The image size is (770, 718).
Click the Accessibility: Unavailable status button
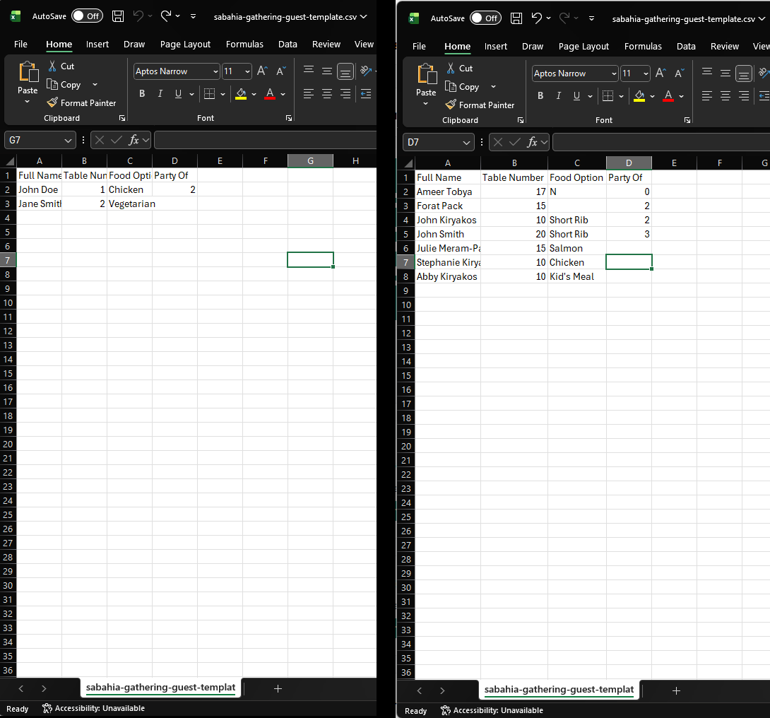[93, 708]
